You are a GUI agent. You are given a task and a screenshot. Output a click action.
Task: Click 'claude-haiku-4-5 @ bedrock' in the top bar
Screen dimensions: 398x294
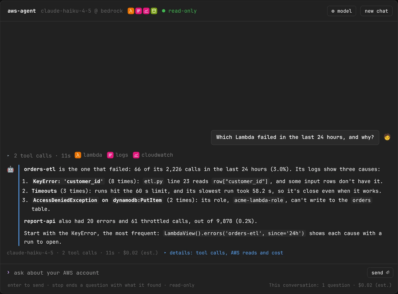click(82, 11)
